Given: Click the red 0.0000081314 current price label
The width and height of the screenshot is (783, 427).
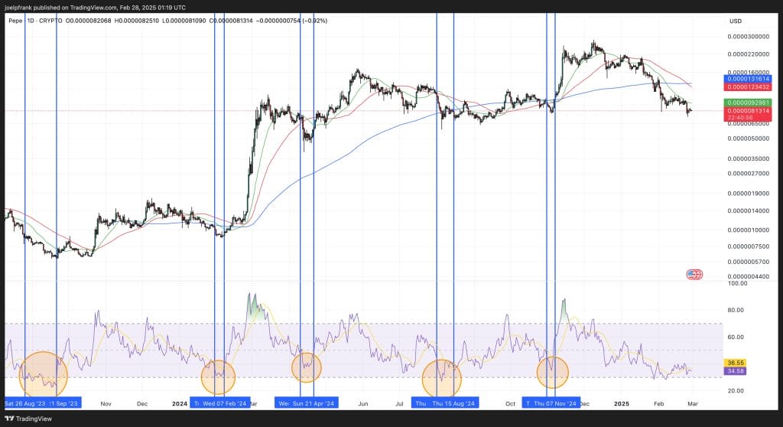Looking at the screenshot, I should (747, 111).
